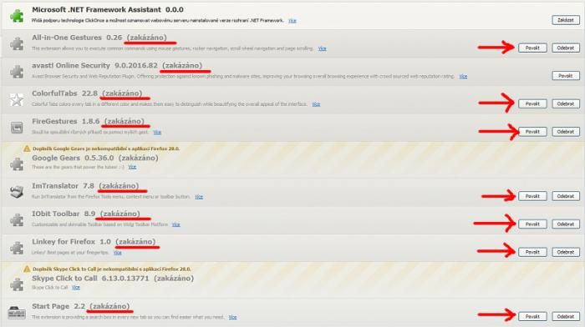Viewport: 585px width, 327px height.
Task: Click the Skype Click to Call warning icon
Action: pyautogui.click(x=27, y=269)
